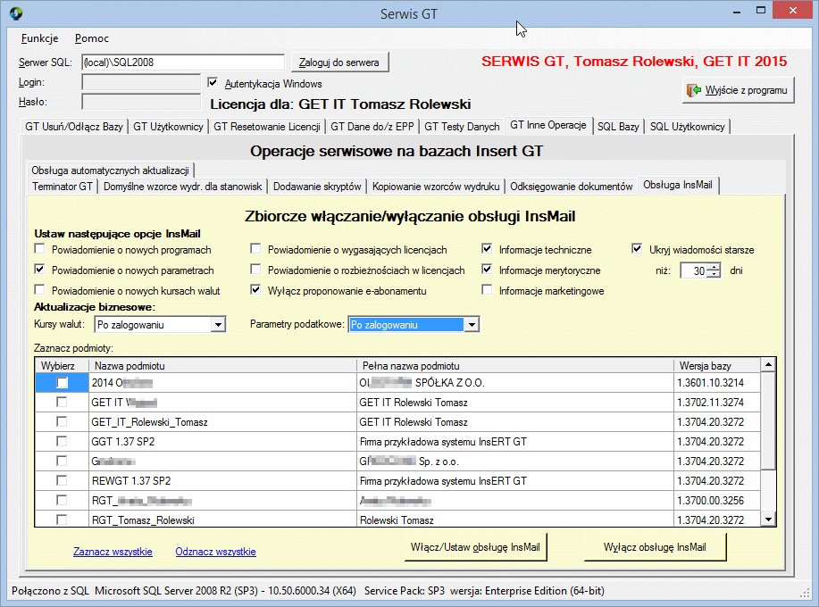819x607 pixels.
Task: Open Domyślne wzorce wydr. dla stanowisk tab
Action: tap(182, 187)
